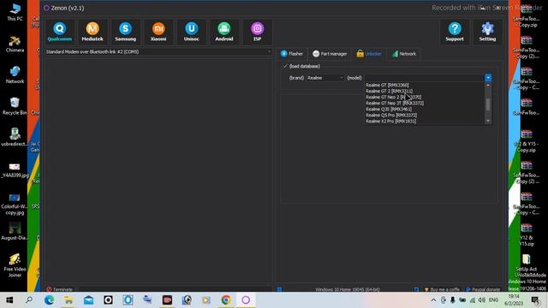Open the Recycle Bin desktop icon
Image resolution: width=548 pixels, height=308 pixels.
pyautogui.click(x=15, y=106)
